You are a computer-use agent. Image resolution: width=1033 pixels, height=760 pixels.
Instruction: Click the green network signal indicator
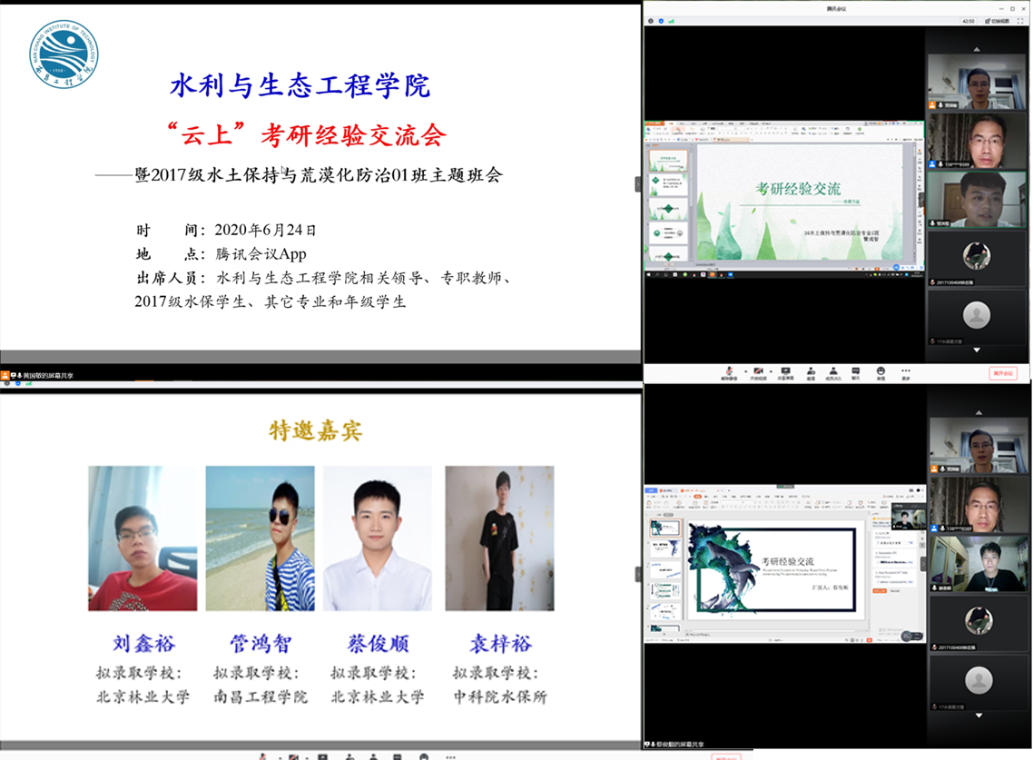pos(672,20)
